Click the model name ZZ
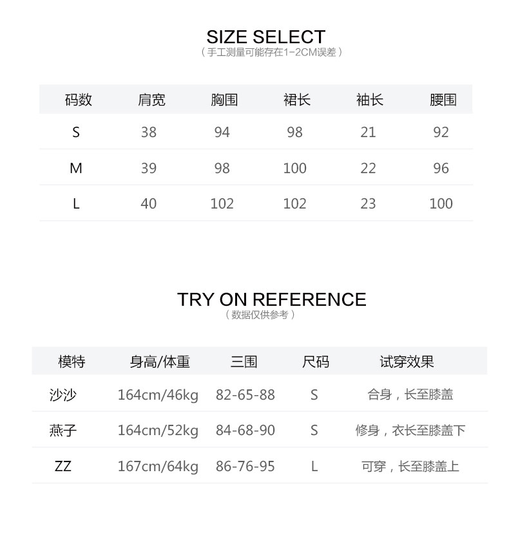509x540 pixels. tap(62, 466)
